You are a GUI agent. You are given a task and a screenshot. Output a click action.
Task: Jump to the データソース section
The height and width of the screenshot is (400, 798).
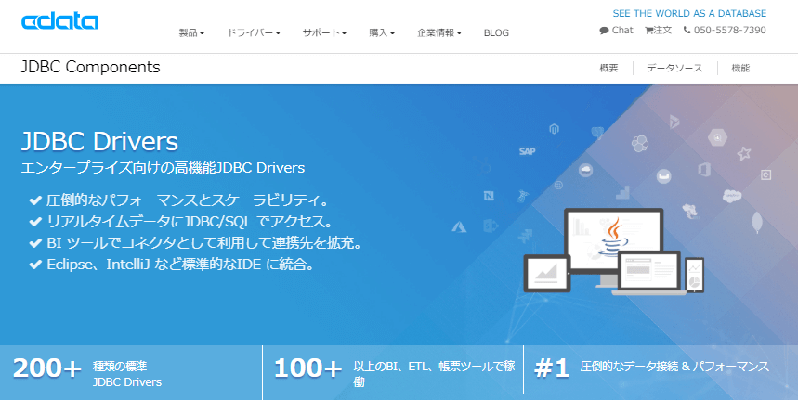click(x=674, y=68)
